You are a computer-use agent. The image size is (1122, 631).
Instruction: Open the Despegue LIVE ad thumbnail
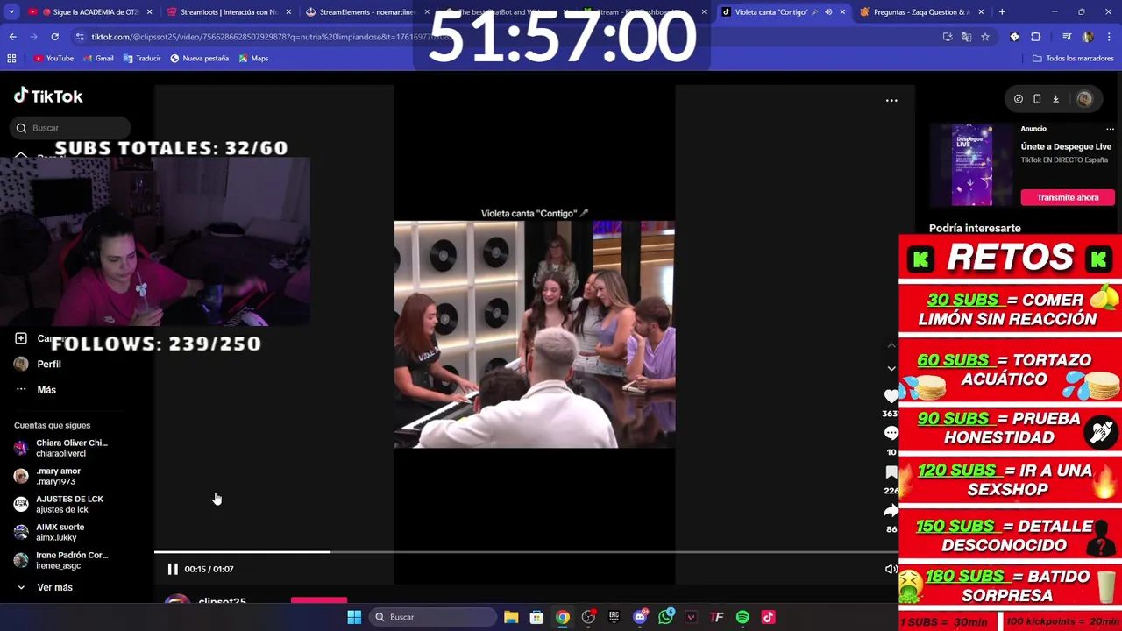pos(972,165)
